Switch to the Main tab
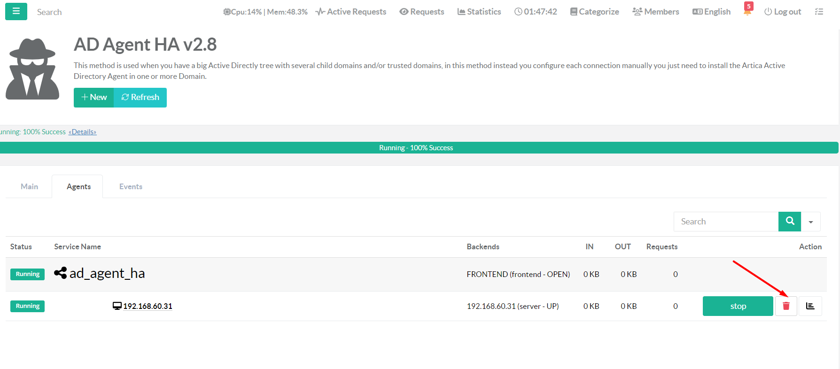The image size is (840, 369). [29, 186]
